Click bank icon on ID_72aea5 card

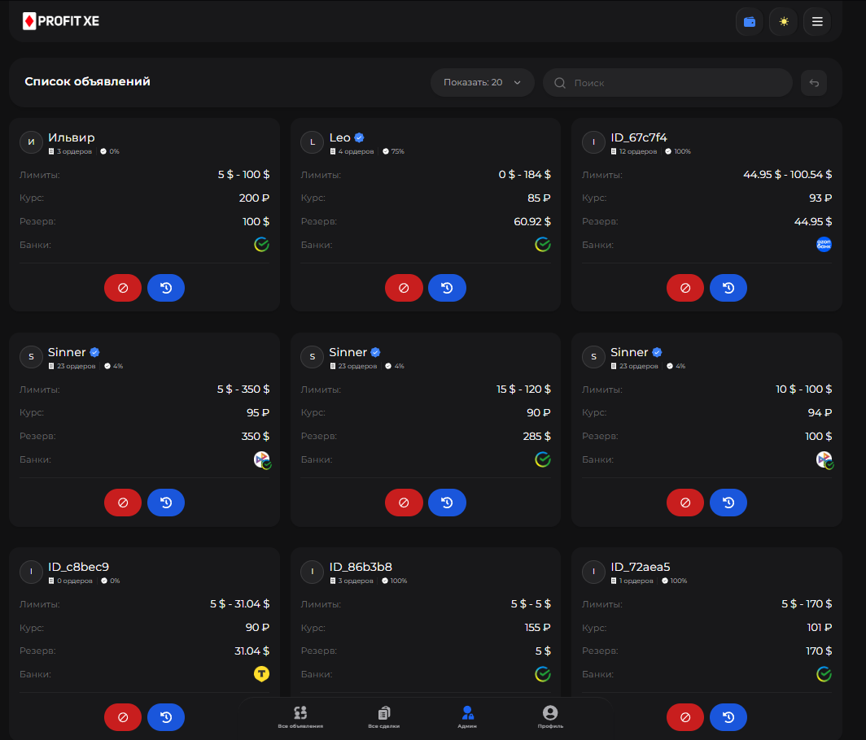click(824, 673)
